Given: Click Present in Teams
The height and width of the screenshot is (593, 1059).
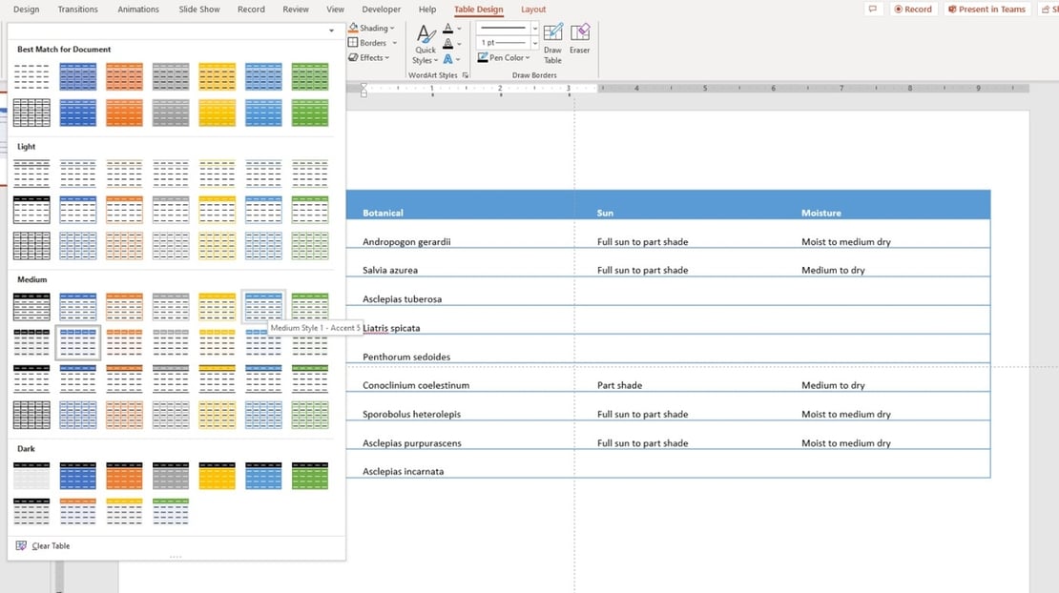Looking at the screenshot, I should 986,10.
